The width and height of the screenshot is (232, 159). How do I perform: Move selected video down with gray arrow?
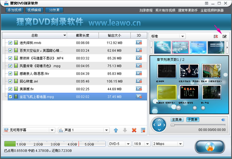coord(125,130)
